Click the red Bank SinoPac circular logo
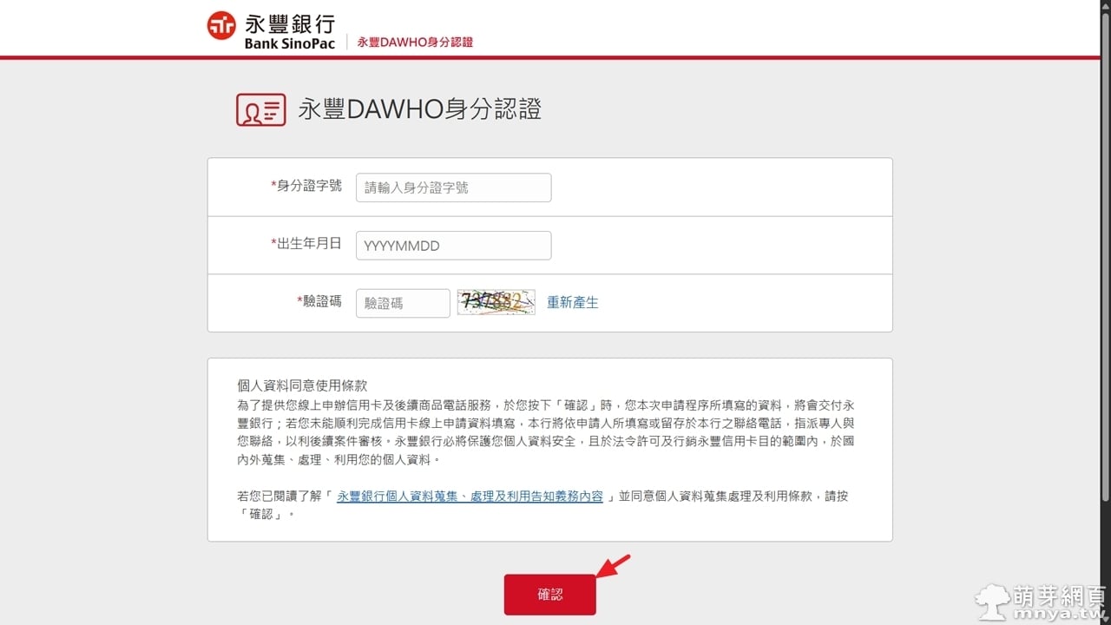Image resolution: width=1111 pixels, height=625 pixels. tap(221, 25)
